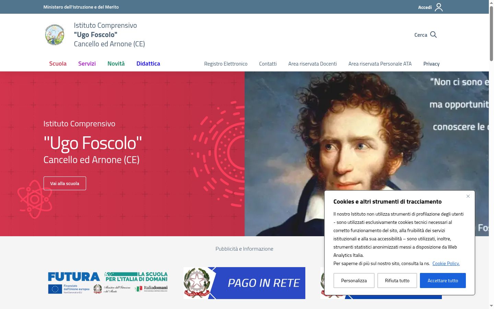
Task: Open Area riservata Personale ATA
Action: [380, 64]
